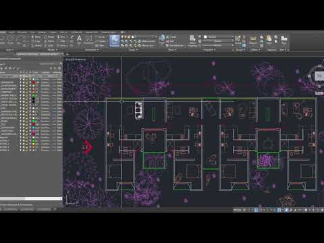Expand the Properties panel dropdown
This screenshot has width=324, height=243.
pos(209,50)
